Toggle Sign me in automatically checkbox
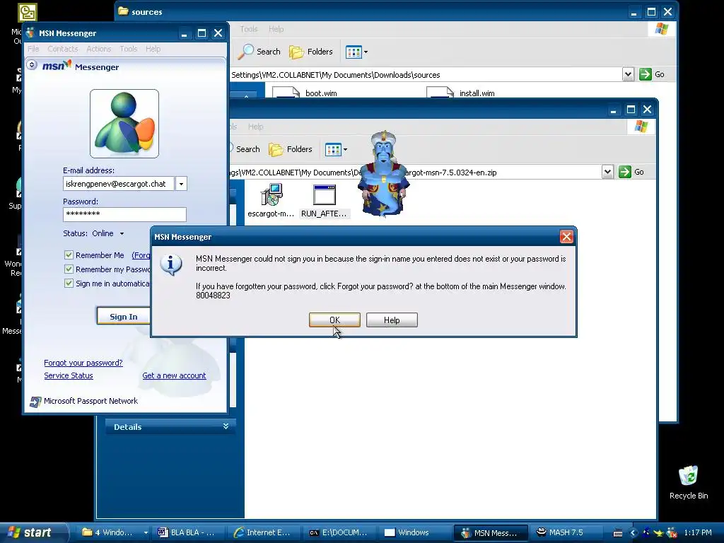The image size is (724, 543). pyautogui.click(x=69, y=283)
